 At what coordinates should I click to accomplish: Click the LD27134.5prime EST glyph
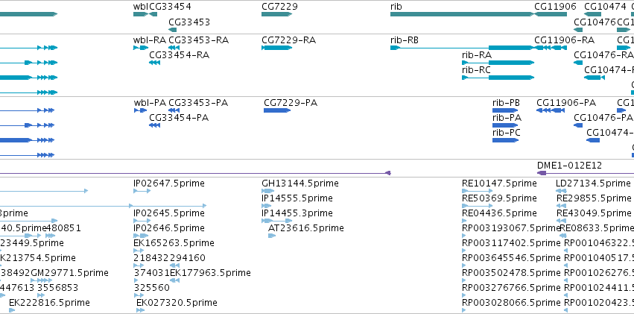[x=561, y=191]
